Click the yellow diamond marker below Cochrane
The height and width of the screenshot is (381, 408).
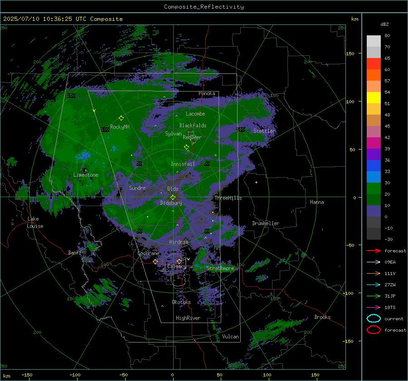pos(155,261)
